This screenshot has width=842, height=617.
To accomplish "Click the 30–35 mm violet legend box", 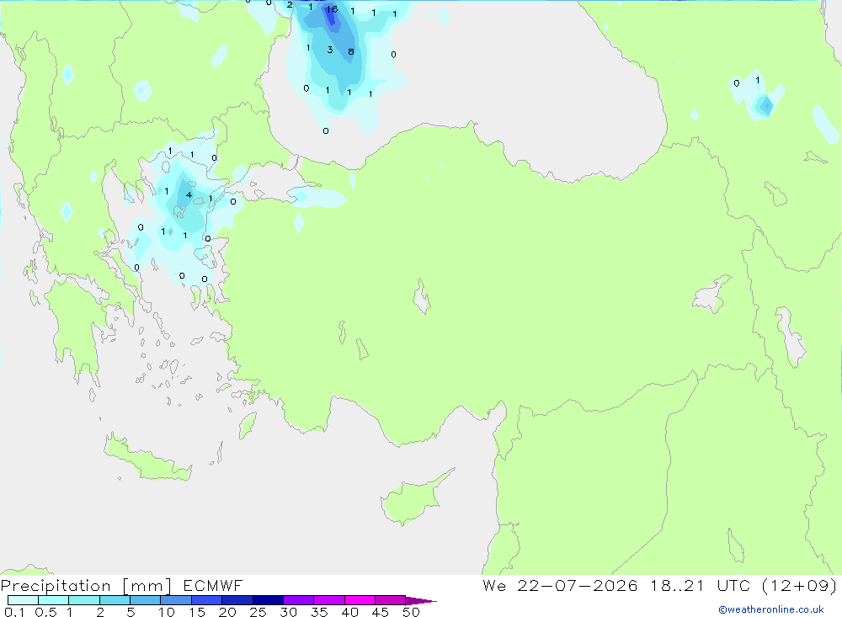I will [x=299, y=600].
